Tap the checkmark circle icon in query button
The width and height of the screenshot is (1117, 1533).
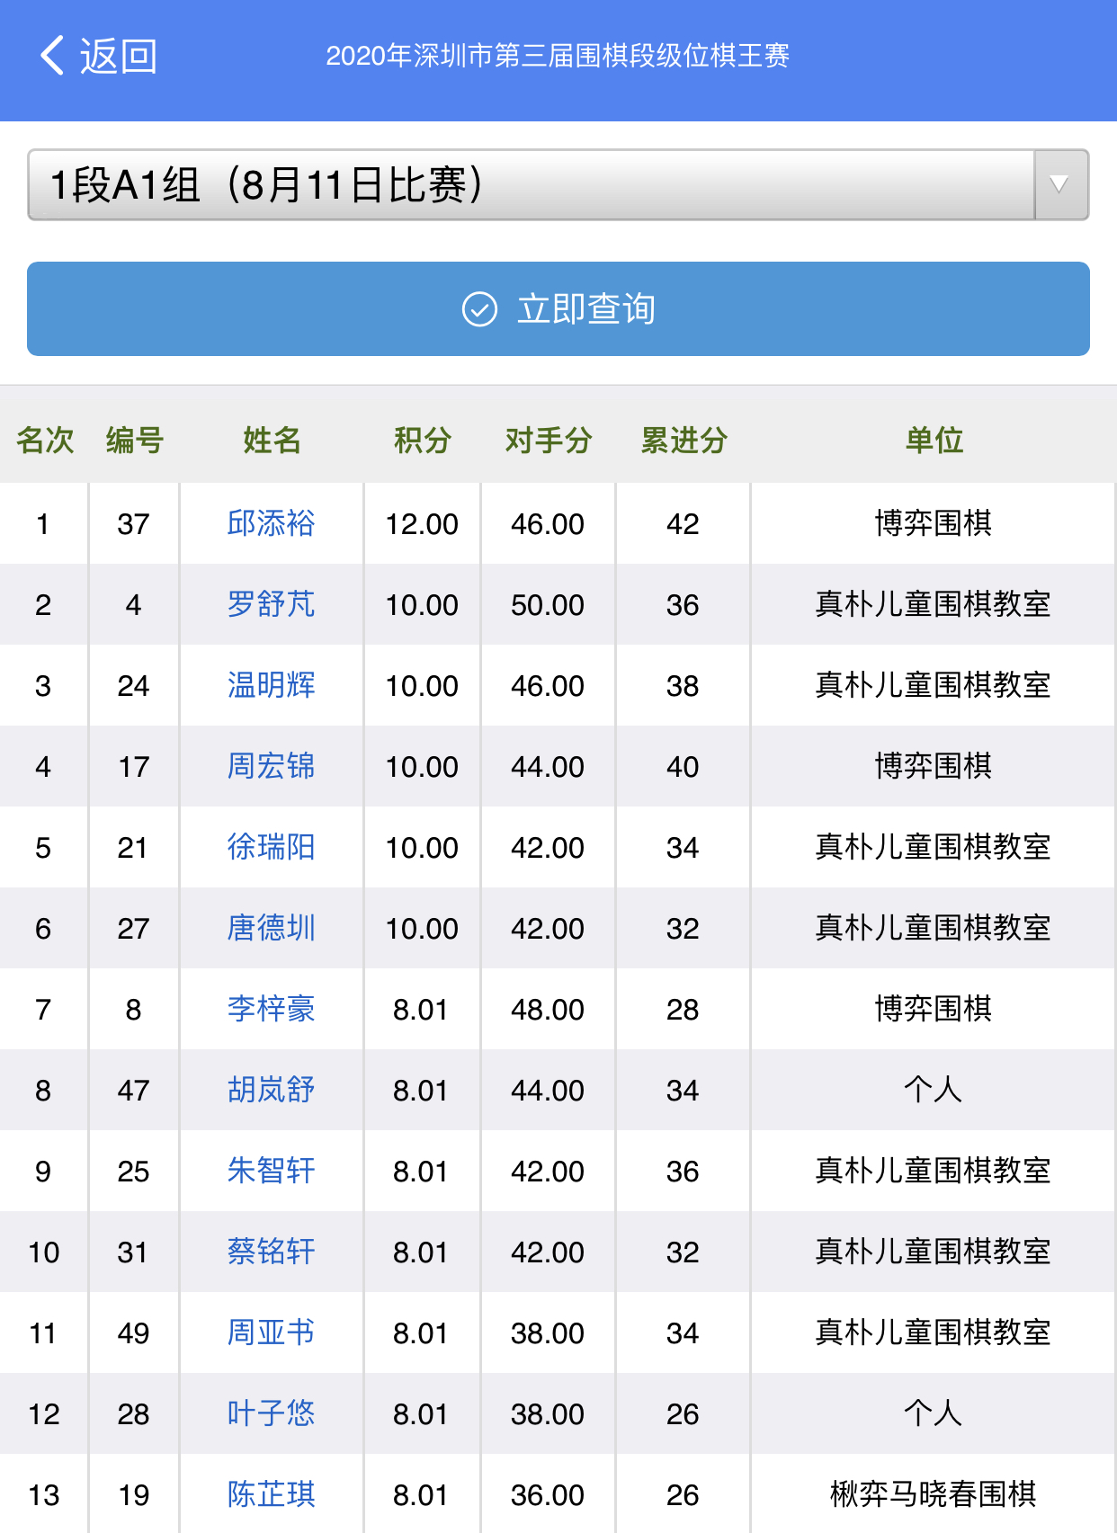pyautogui.click(x=479, y=309)
